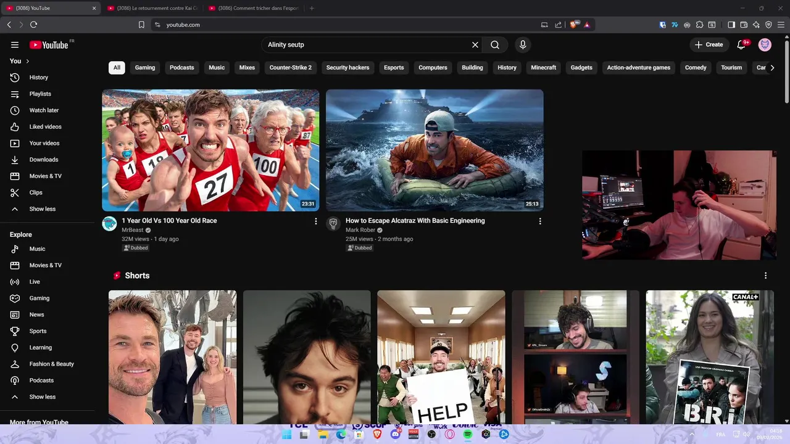Run search with the magnifier button
Screen dimensions: 790x444
pyautogui.click(x=495, y=44)
